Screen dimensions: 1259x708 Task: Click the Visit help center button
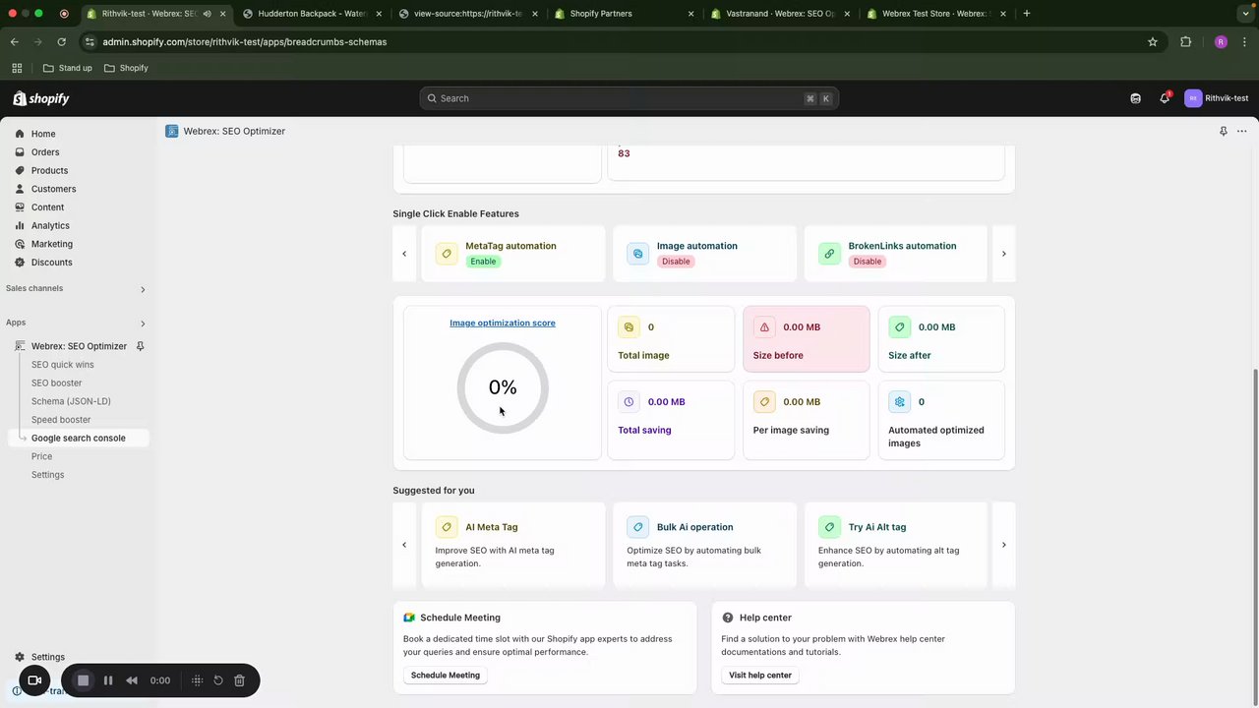(x=760, y=676)
